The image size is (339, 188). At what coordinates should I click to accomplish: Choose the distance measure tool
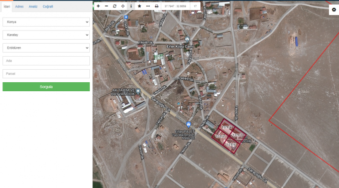[x=148, y=6]
